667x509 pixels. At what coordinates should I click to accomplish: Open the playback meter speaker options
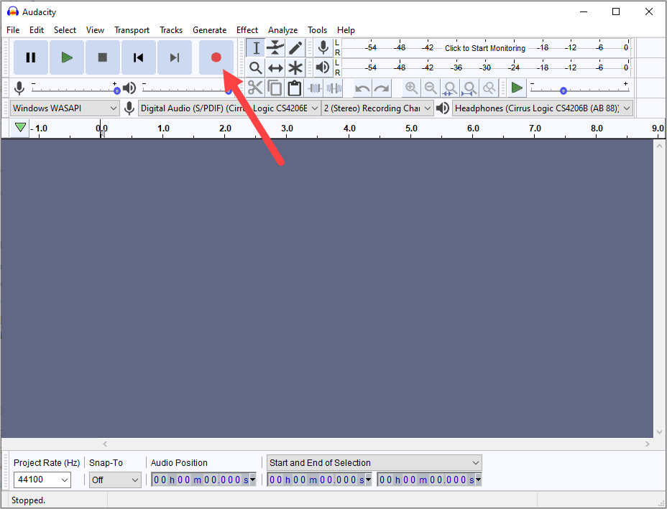click(323, 67)
